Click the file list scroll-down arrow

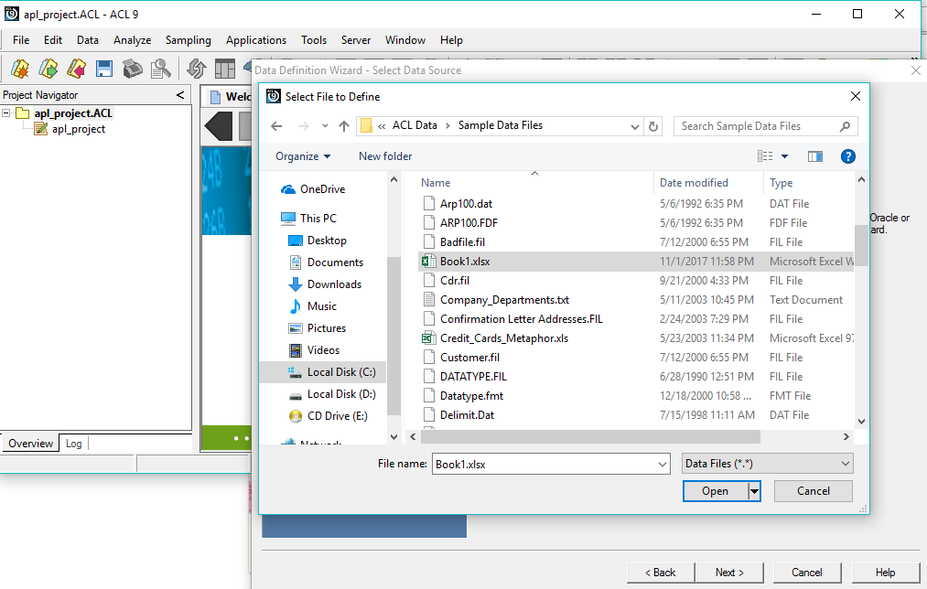click(861, 422)
